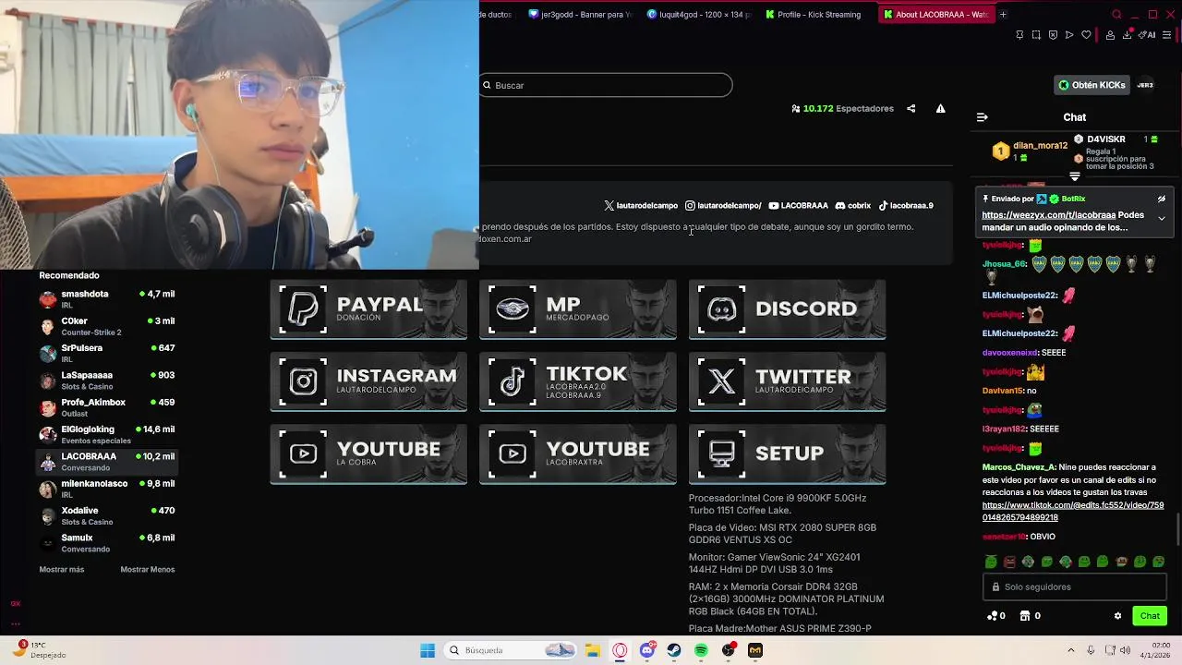Select SrPulsera recommended channel

click(x=107, y=353)
